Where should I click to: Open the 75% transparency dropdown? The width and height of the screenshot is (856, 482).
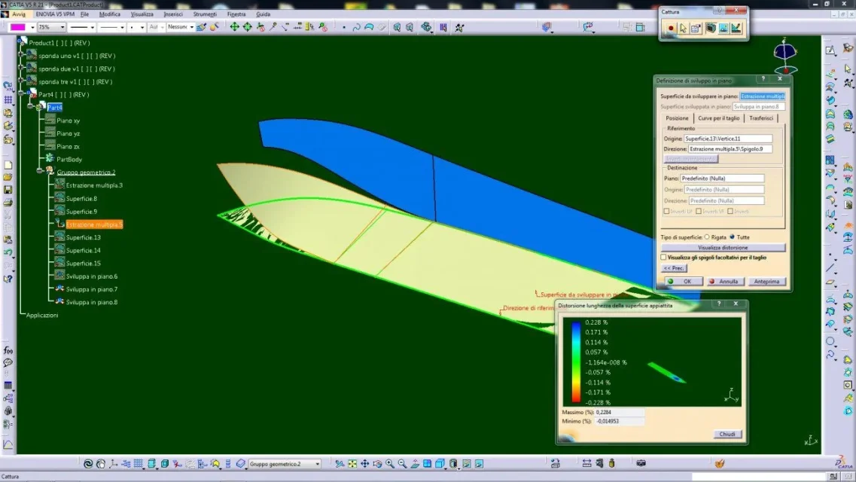tap(62, 27)
